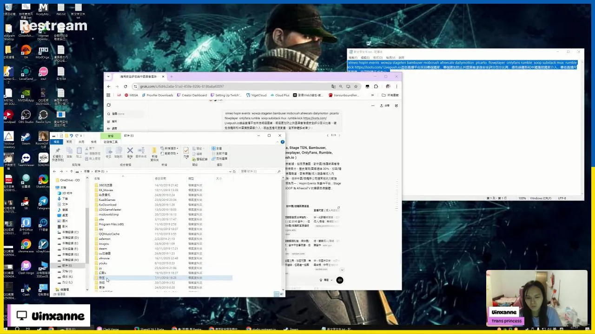This screenshot has width=595, height=334.
Task: Reload the grok.com page in Chrome
Action: click(126, 86)
